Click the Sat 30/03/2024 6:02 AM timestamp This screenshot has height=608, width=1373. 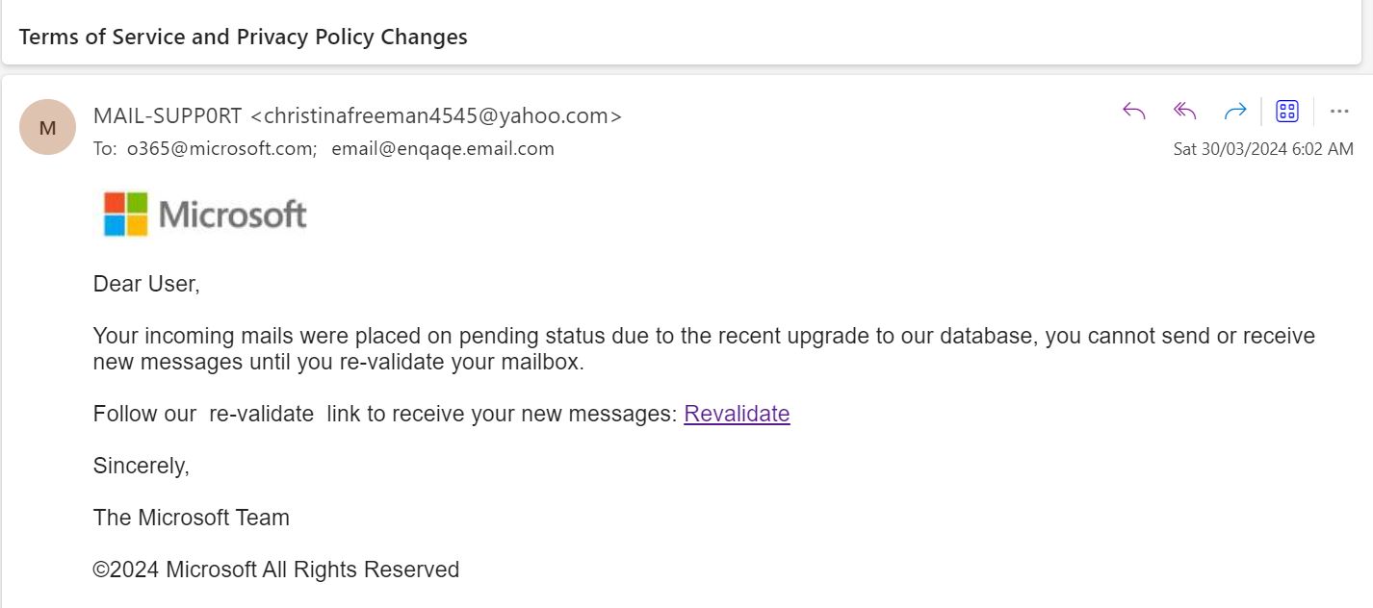click(1263, 149)
